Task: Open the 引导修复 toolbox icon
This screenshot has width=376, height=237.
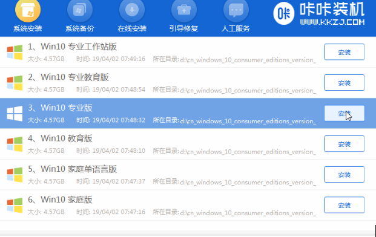Action: pyautogui.click(x=184, y=10)
